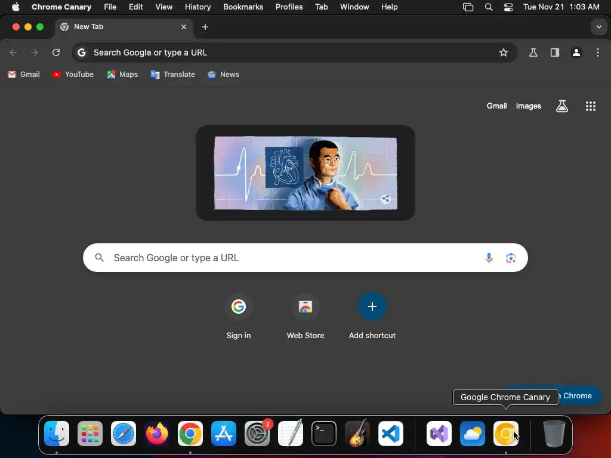Open the Sign in shortcut
This screenshot has width=611, height=458.
[239, 317]
